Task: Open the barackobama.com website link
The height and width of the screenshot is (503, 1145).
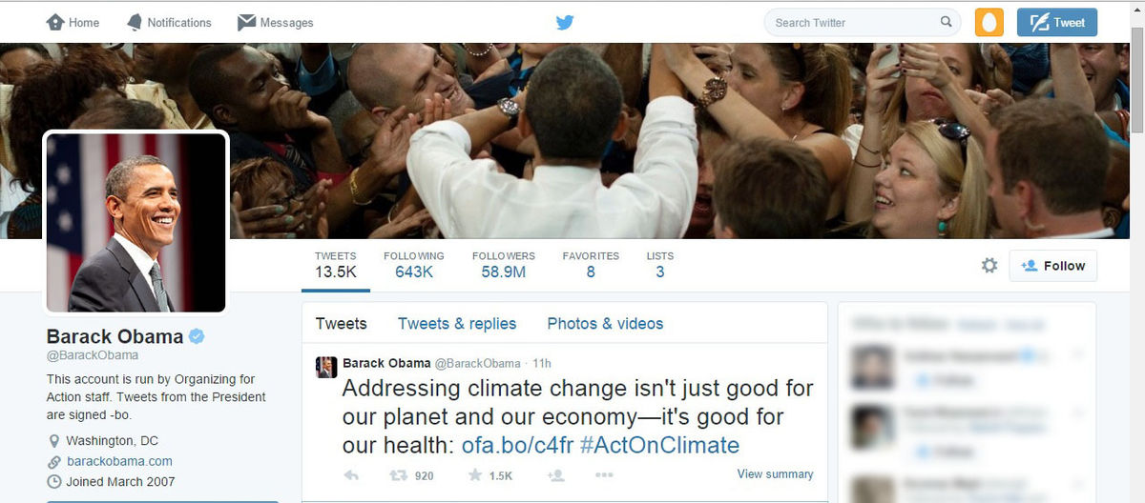Action: [119, 461]
